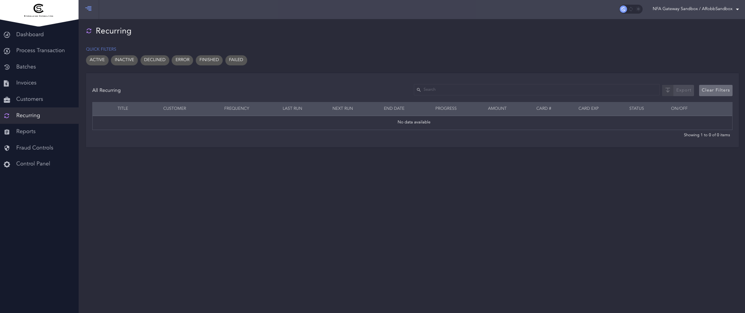Click the Customers briefcase icon
The image size is (745, 313).
[7, 100]
